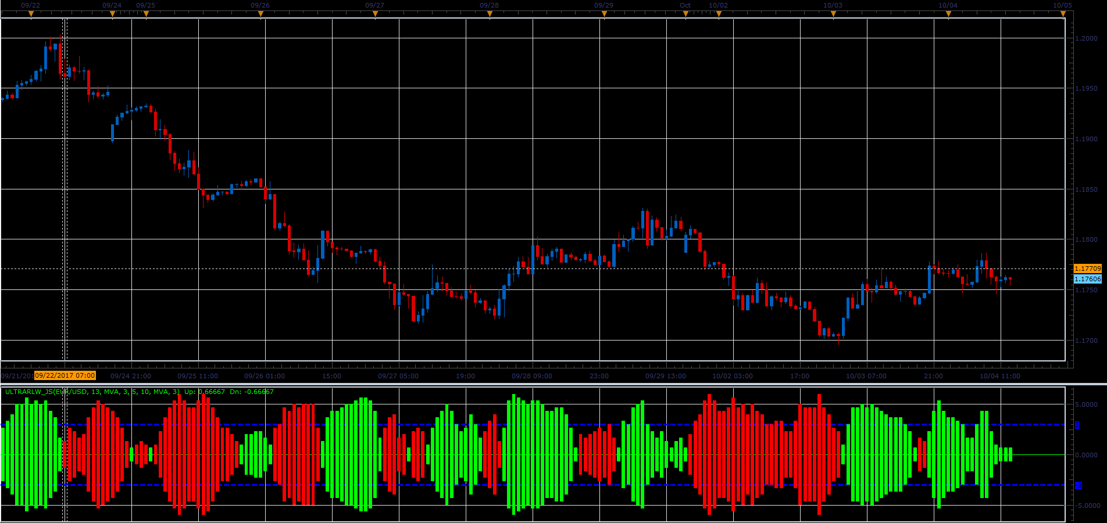Screen dimensions: 1107x523
Task: Click the 09/26 01:00 time axis label
Action: click(265, 376)
